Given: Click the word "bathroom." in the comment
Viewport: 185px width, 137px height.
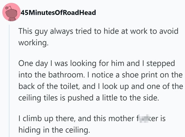Looking at the screenshot, I should point(66,75).
